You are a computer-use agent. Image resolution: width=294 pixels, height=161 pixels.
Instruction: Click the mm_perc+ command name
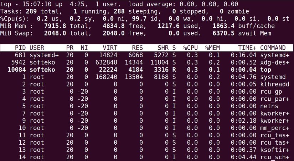click(275, 128)
